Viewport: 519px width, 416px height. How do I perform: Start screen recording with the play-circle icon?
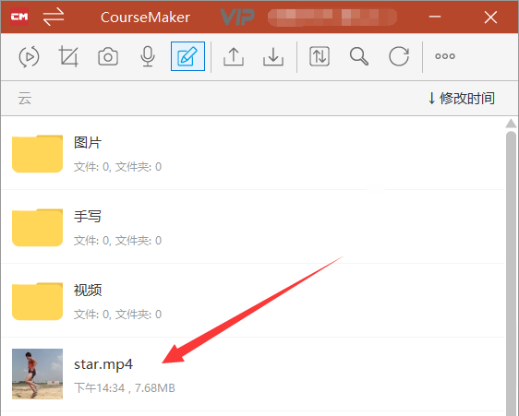29,57
